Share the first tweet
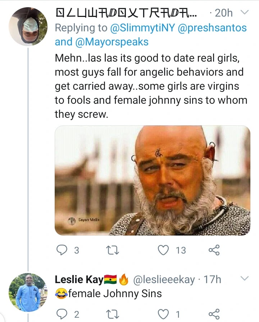The height and width of the screenshot is (322, 259). [x=214, y=250]
